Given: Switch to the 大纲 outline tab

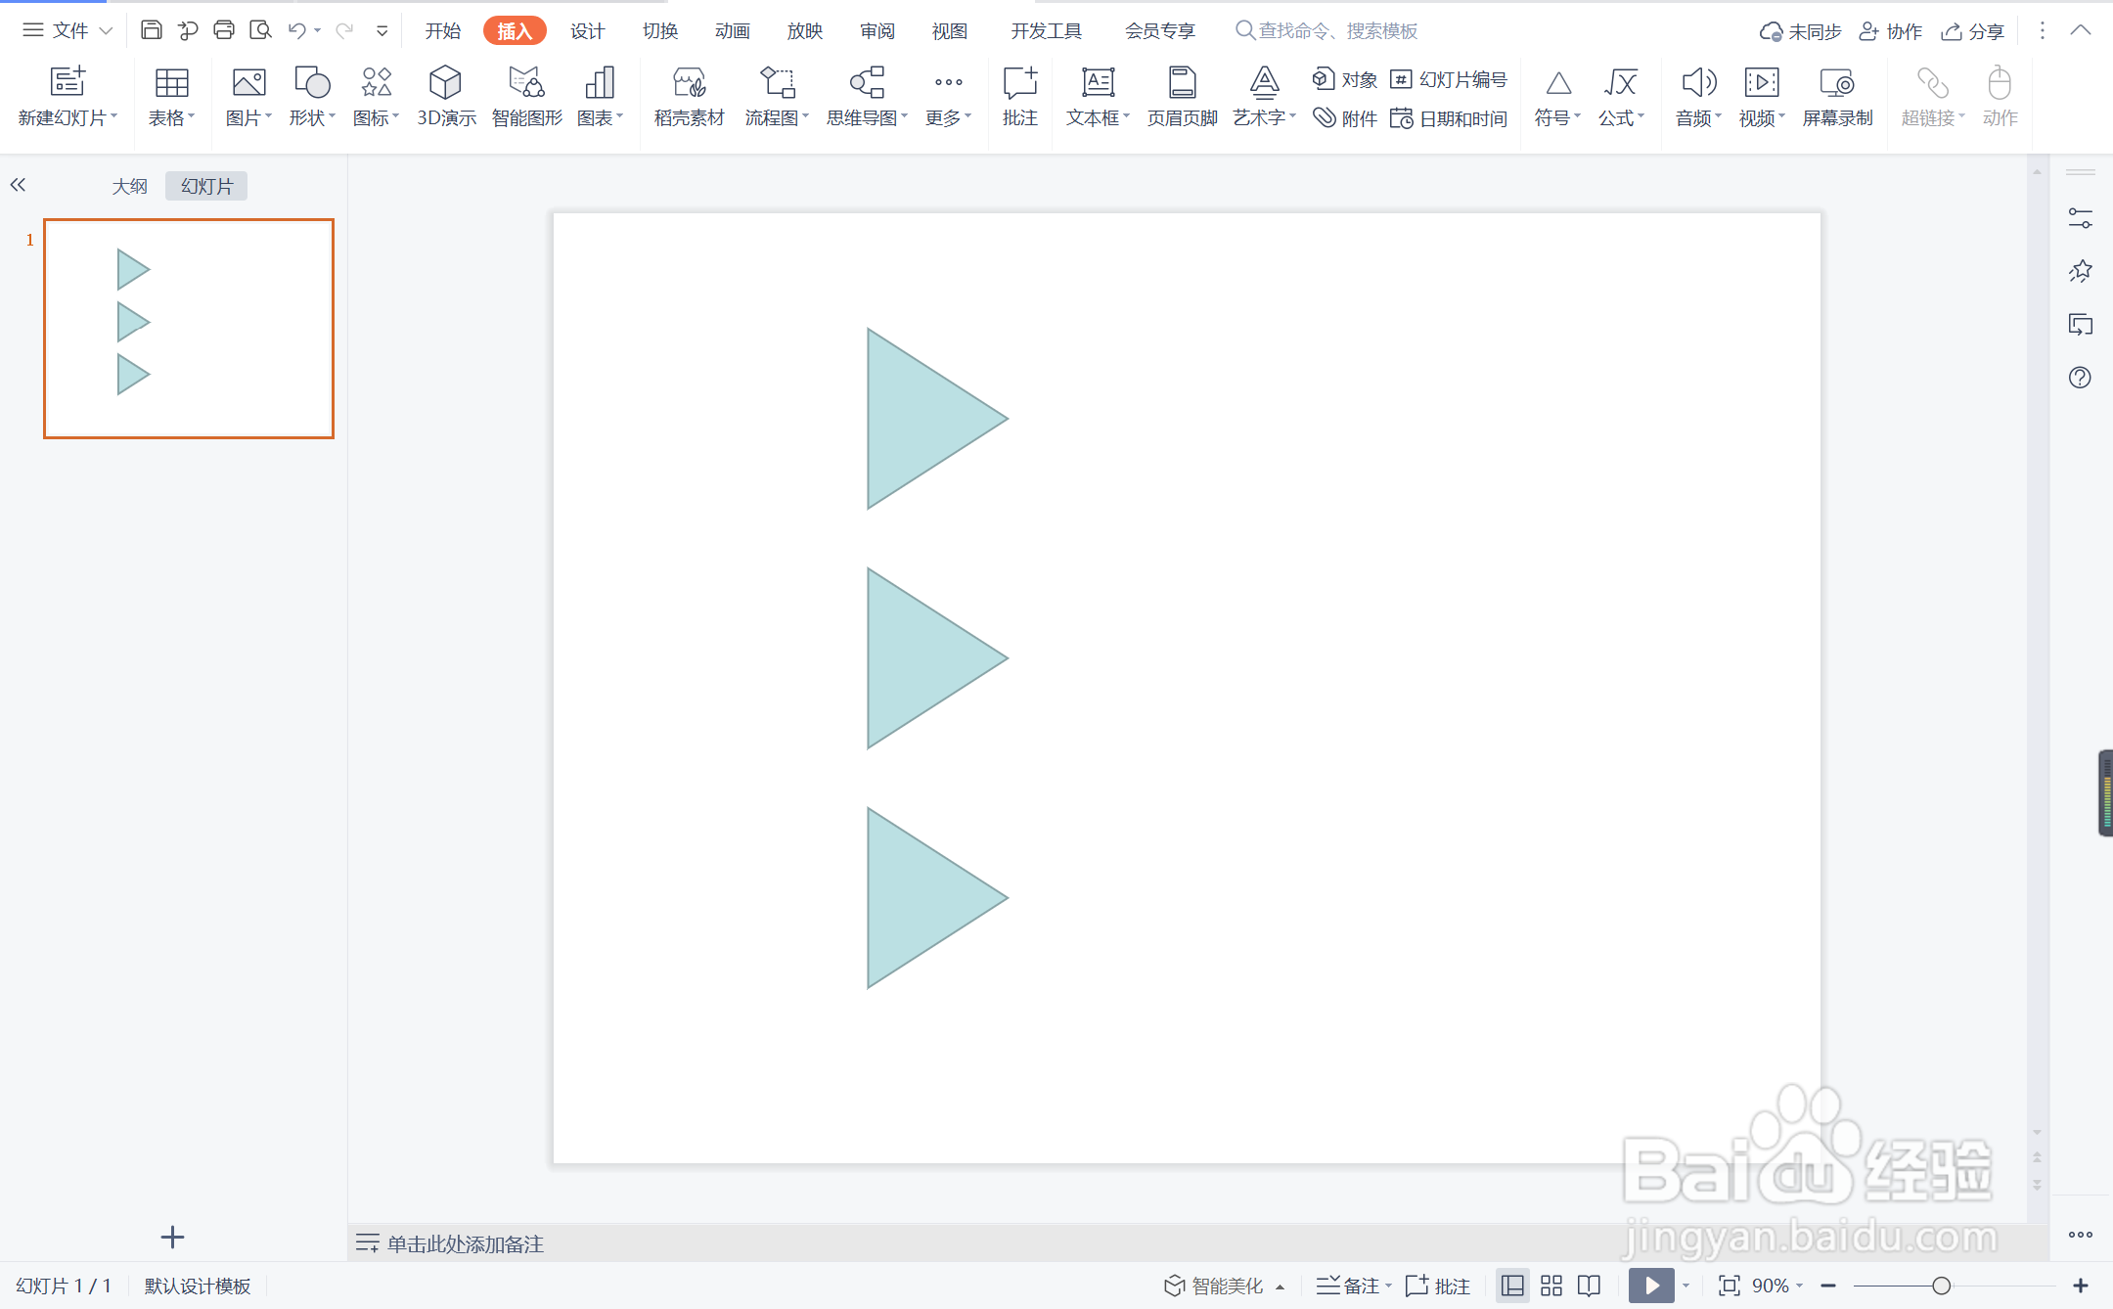Looking at the screenshot, I should (x=129, y=186).
